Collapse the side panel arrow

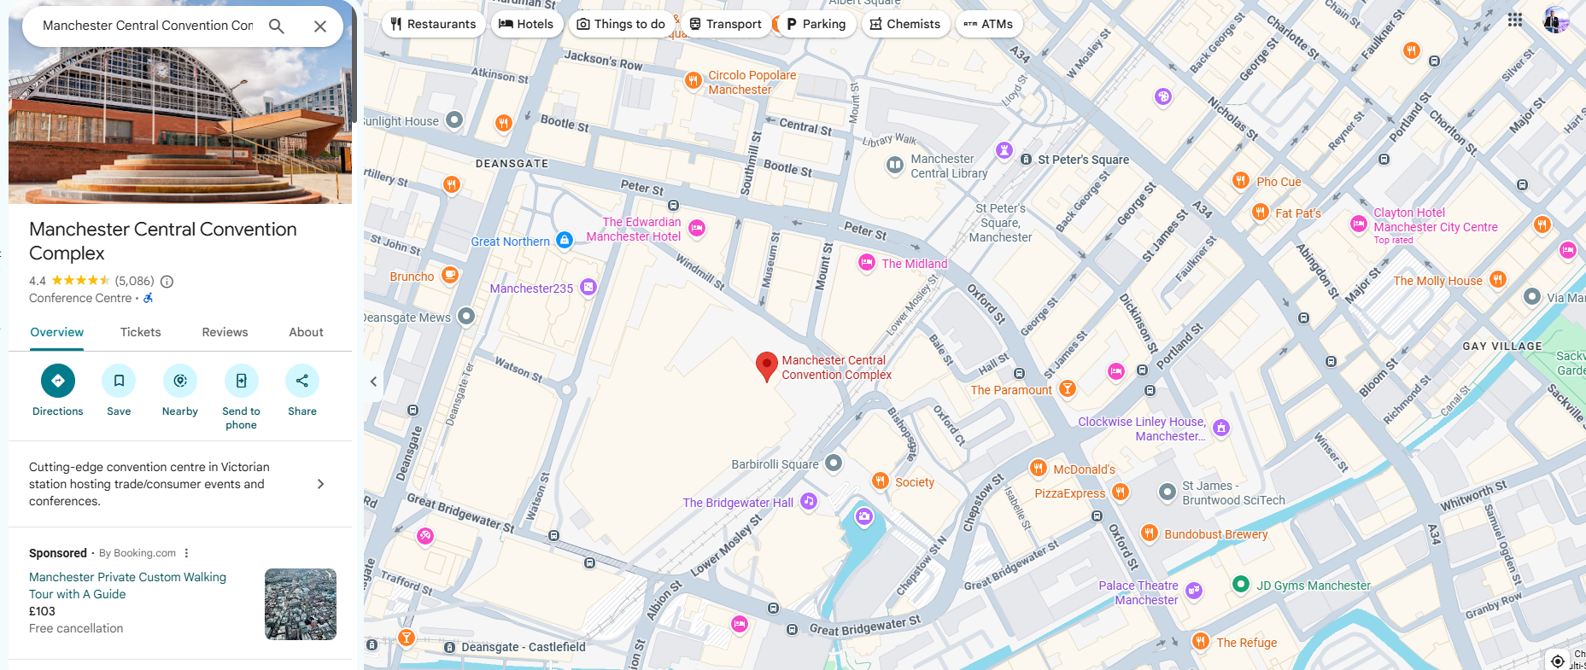pyautogui.click(x=373, y=382)
